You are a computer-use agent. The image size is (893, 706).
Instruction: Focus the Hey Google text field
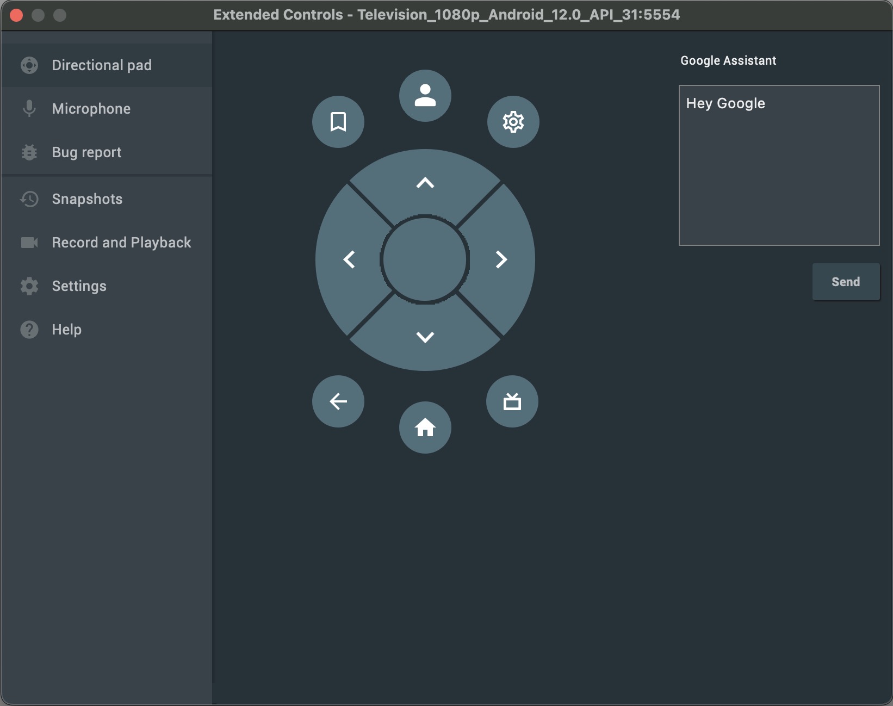(779, 165)
